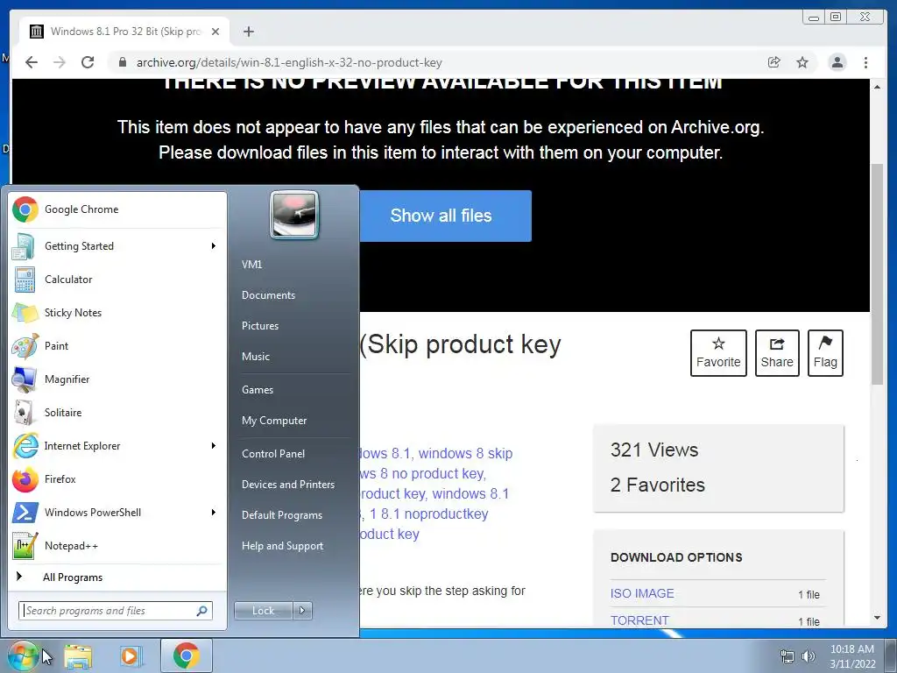Click the volume speaker tray icon

pyautogui.click(x=809, y=656)
